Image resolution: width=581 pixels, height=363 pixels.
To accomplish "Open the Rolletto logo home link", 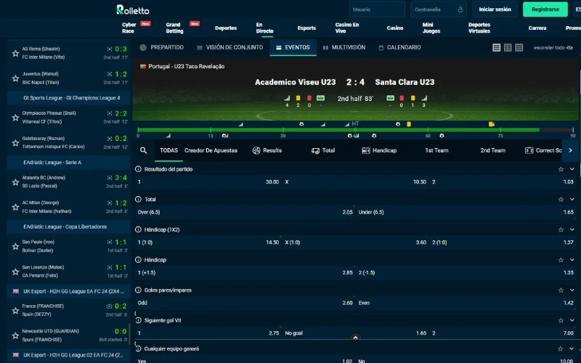I will pos(133,9).
